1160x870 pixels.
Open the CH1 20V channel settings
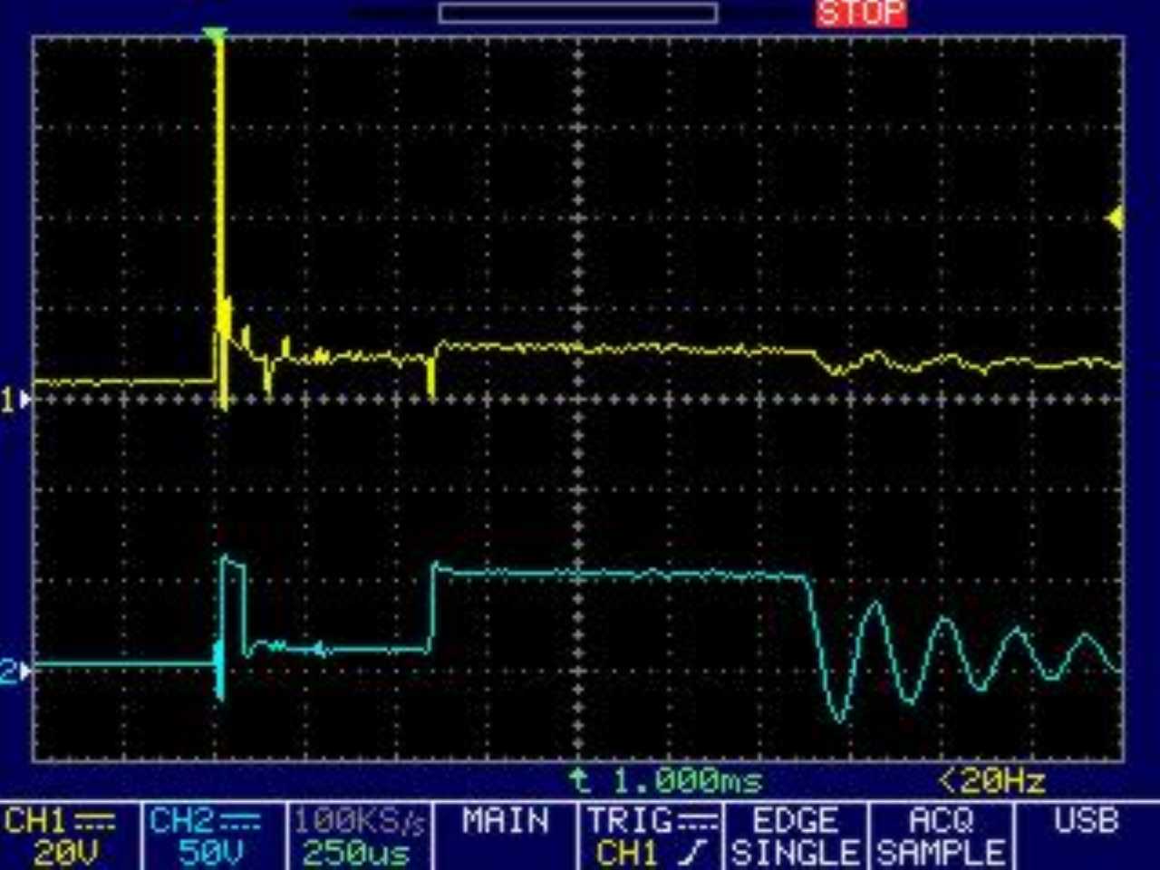click(62, 836)
